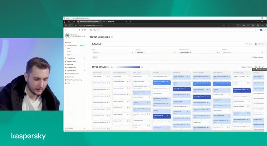This screenshot has height=146, width=267.
Task: Click the fullscreen expand matrix icon
Action: point(263,67)
